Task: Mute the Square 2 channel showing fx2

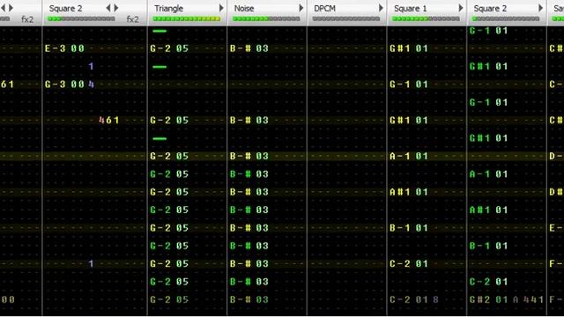Action: [65, 8]
